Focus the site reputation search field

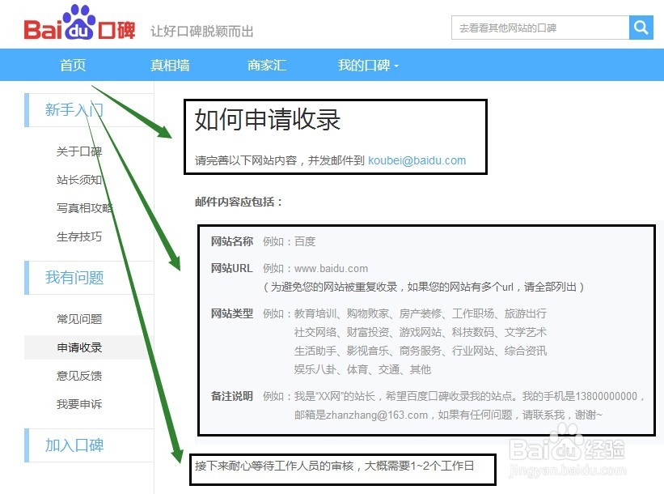coord(540,28)
